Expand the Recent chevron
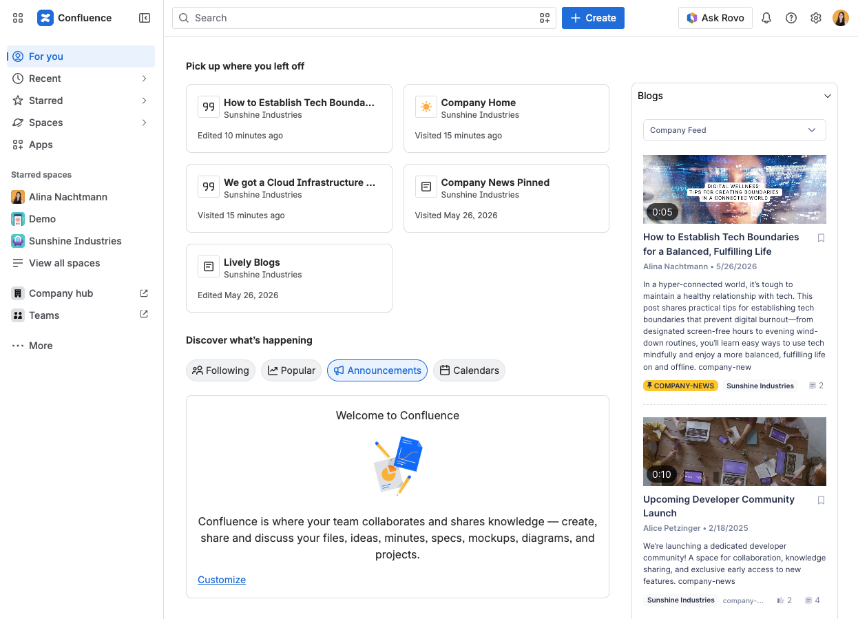The width and height of the screenshot is (858, 619). [144, 78]
